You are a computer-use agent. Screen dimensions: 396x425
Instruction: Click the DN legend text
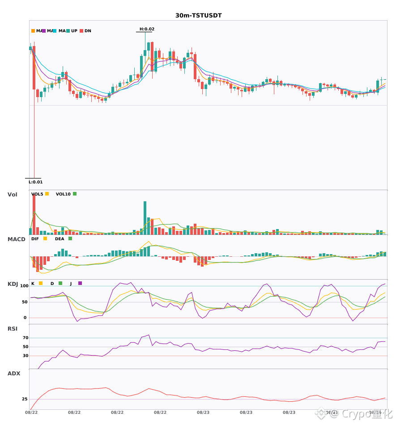[88, 31]
